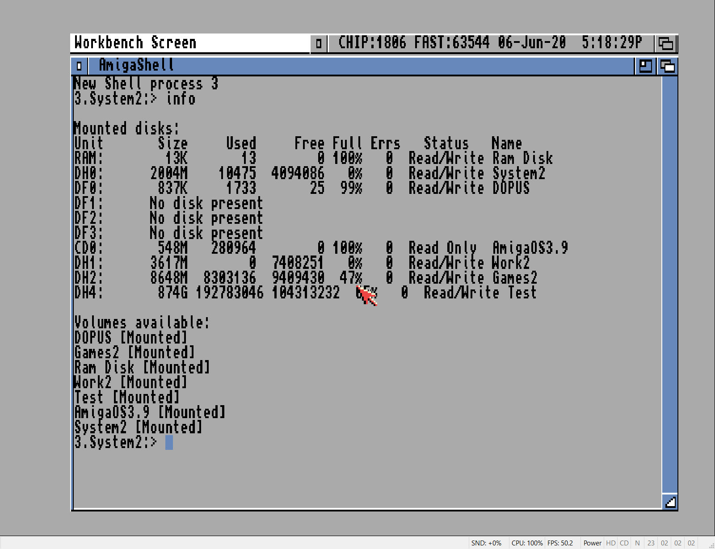This screenshot has height=549, width=715.
Task: Click the 'Work2 [Mounted]' volume line
Action: [x=130, y=382]
